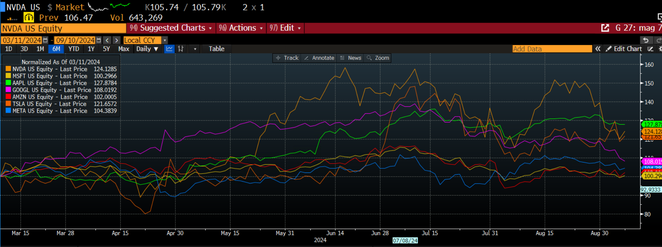Enable the Annotate chart mode
Image resolution: width=662 pixels, height=247 pixels.
319,58
